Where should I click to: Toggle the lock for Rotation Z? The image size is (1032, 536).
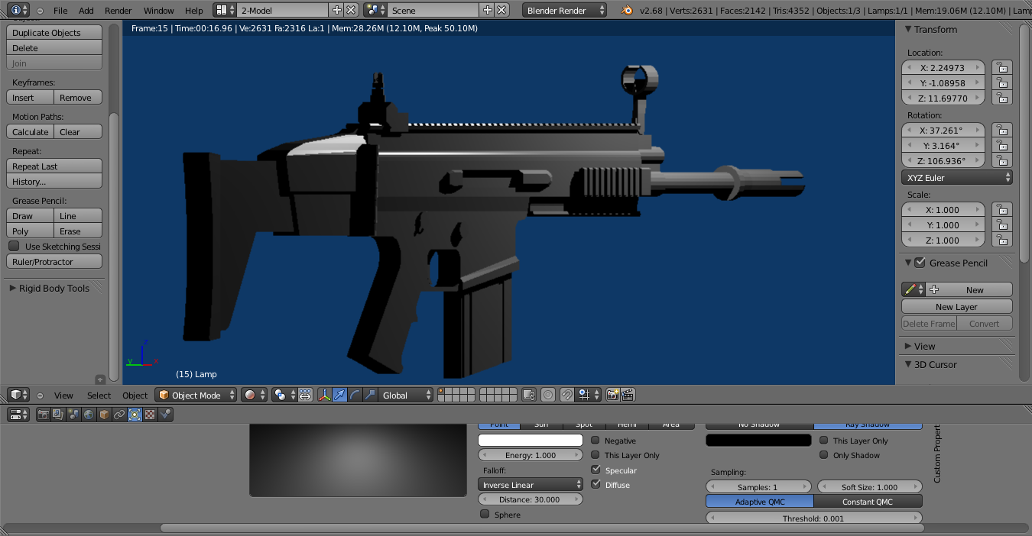(1001, 160)
